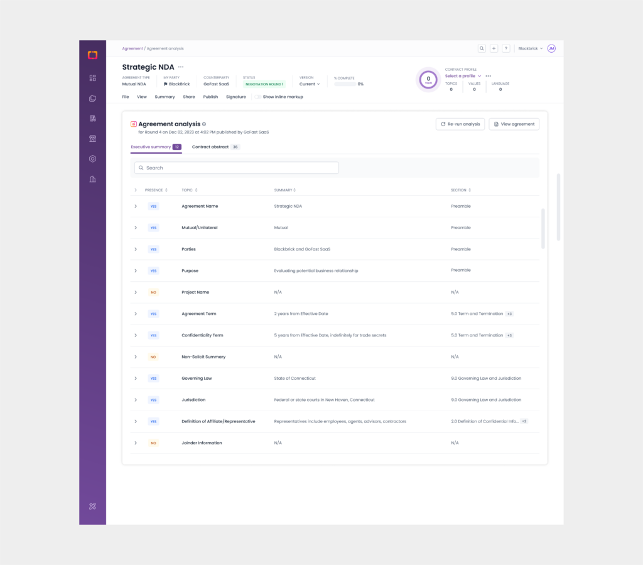Click the magnifier search icon in top bar
643x565 pixels.
482,48
